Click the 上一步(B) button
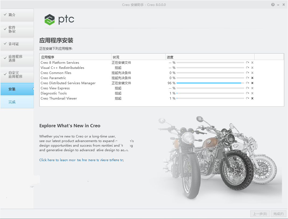 click(260, 214)
